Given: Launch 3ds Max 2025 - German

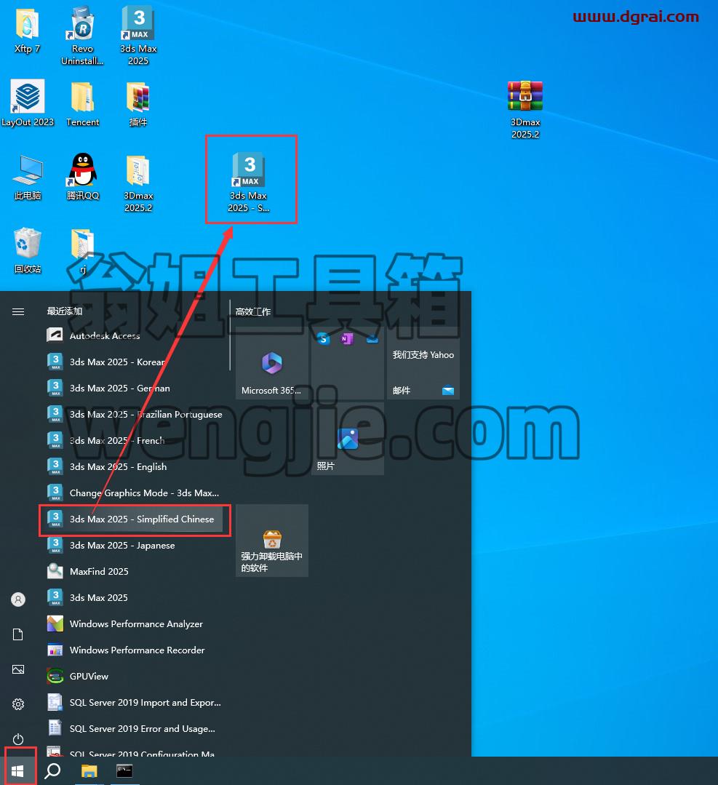Looking at the screenshot, I should click(x=134, y=388).
